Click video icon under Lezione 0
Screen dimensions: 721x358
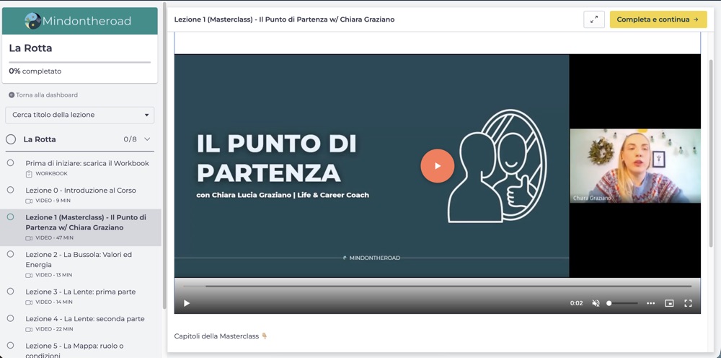[x=29, y=201]
